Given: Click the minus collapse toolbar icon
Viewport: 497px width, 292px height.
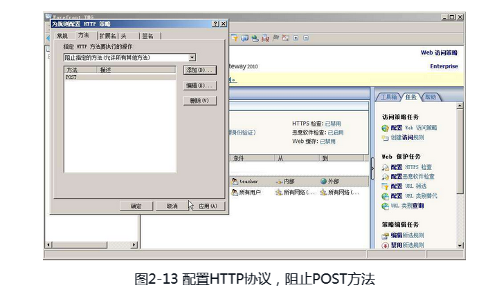Looking at the screenshot, I should 306,38.
